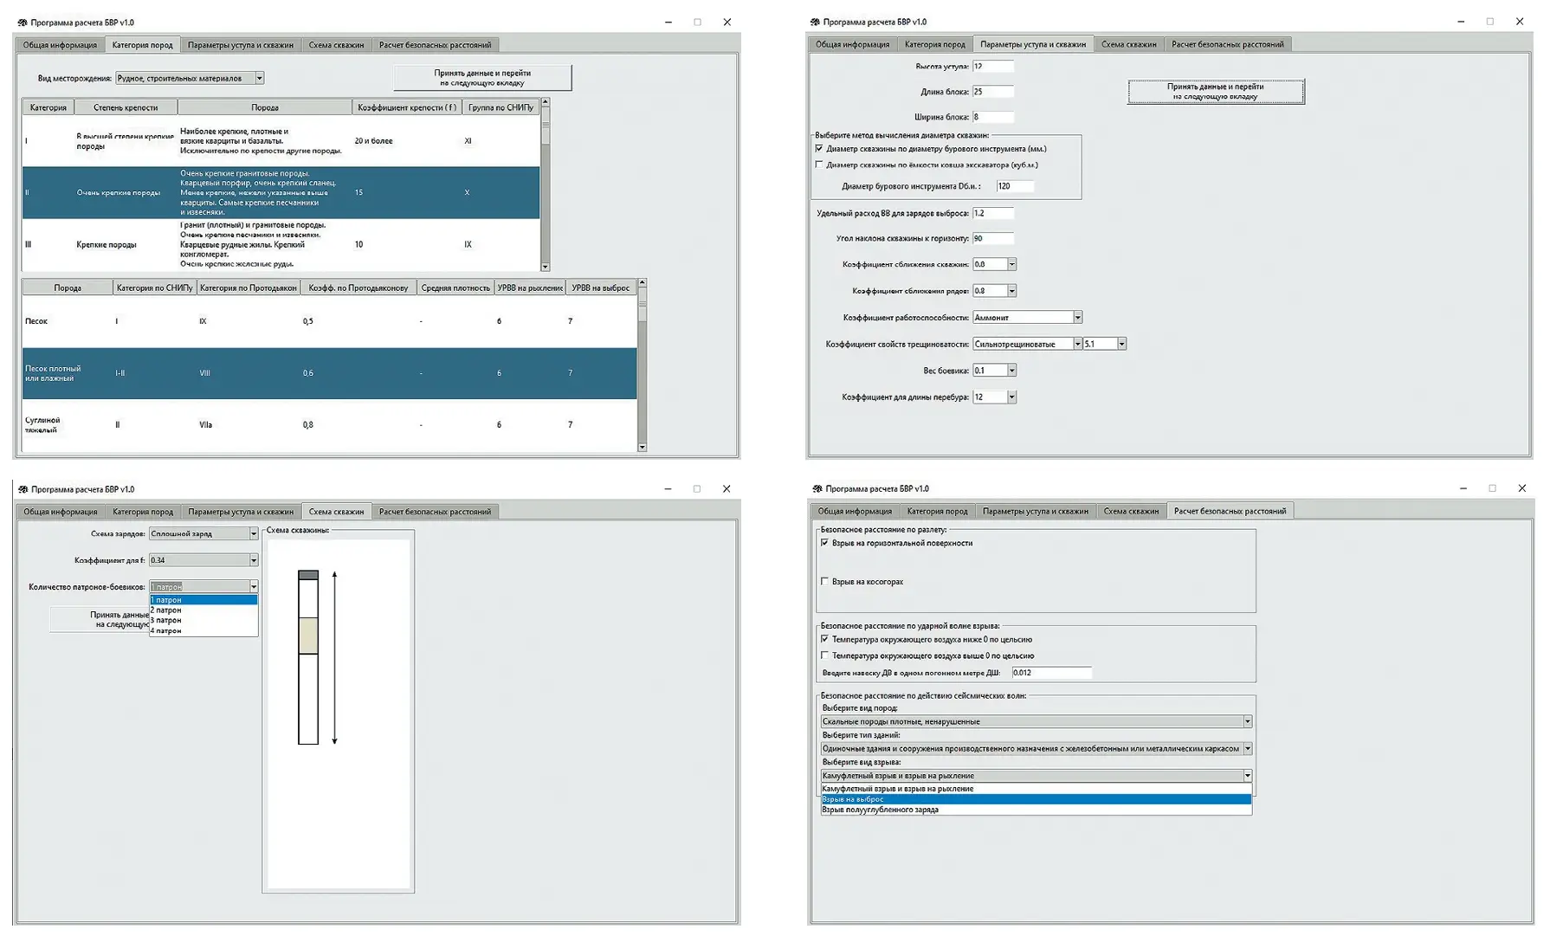This screenshot has height=936, width=1550.
Task: Click the Высота уступа input field
Action: (x=992, y=67)
